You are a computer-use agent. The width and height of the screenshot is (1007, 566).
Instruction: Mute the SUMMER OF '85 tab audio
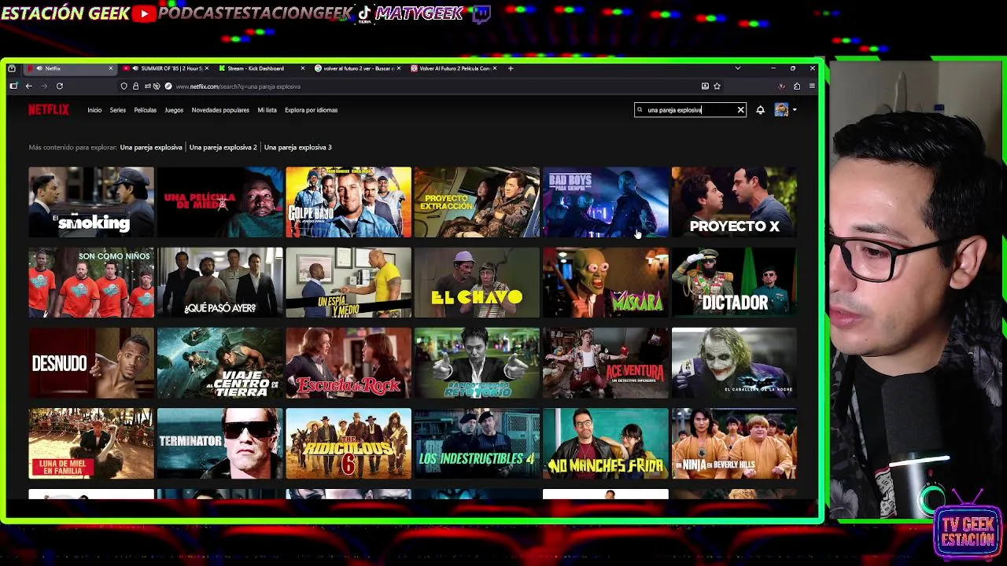click(135, 68)
